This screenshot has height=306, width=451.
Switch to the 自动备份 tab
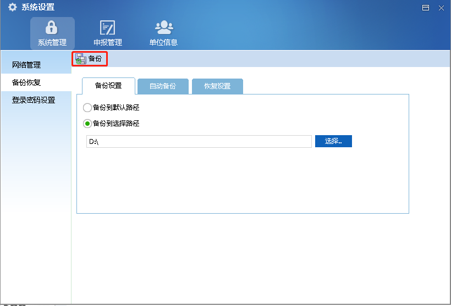click(163, 86)
